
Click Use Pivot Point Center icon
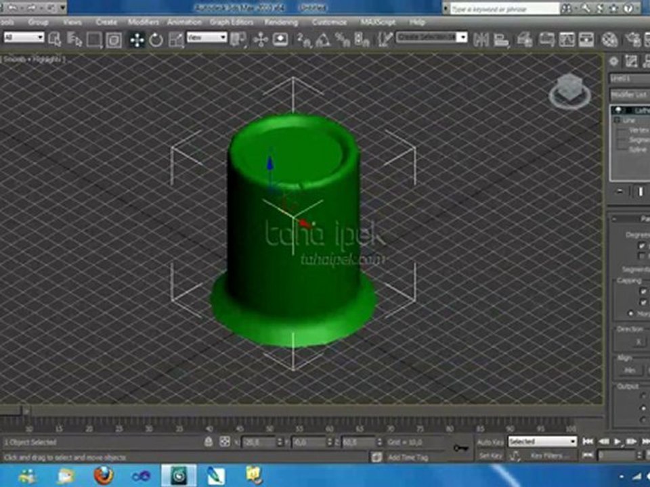(238, 40)
